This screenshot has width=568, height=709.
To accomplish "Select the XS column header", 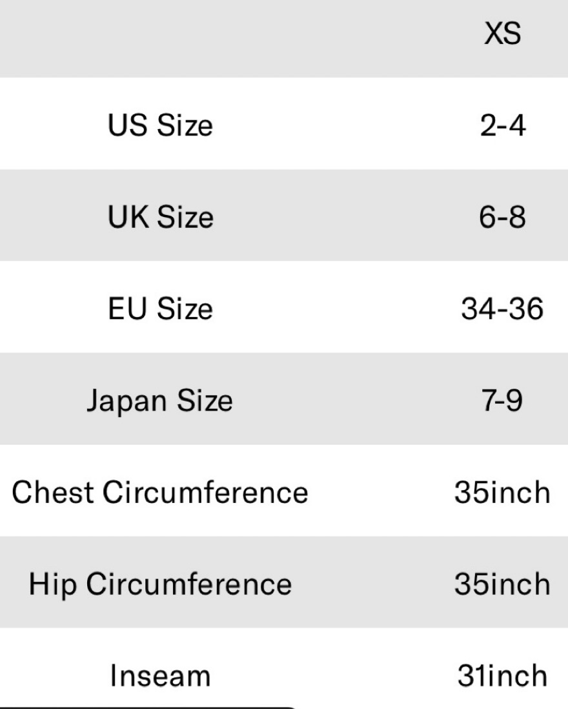I will tap(502, 34).
